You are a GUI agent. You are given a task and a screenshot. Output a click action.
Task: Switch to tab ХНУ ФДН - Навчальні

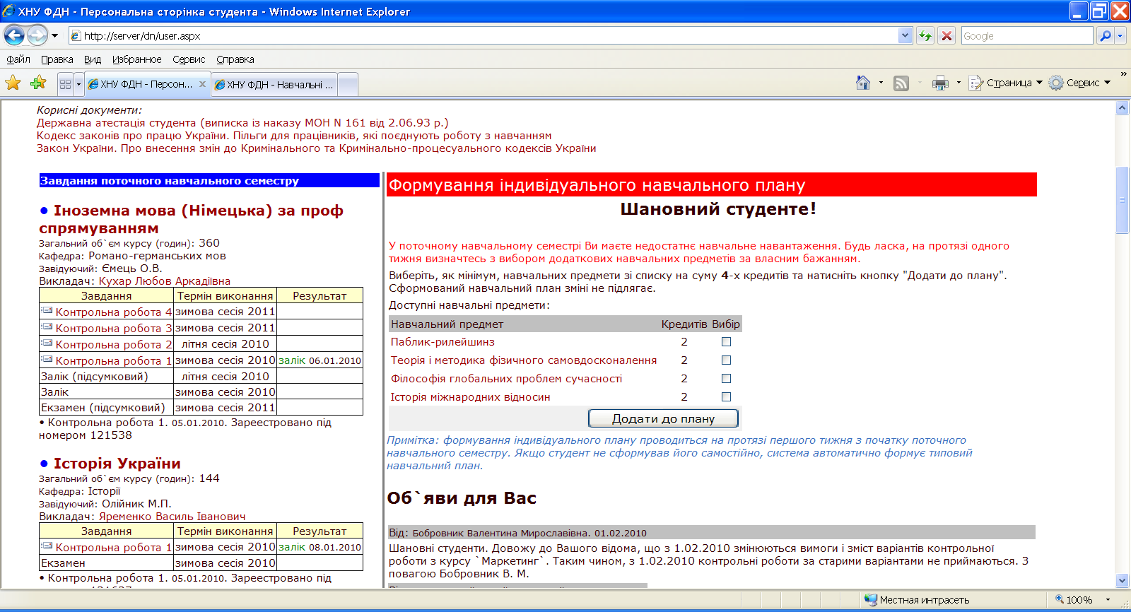[x=274, y=84]
